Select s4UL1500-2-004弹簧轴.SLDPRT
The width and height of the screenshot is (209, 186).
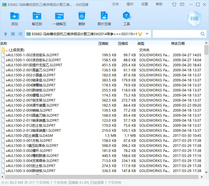(102, 85)
